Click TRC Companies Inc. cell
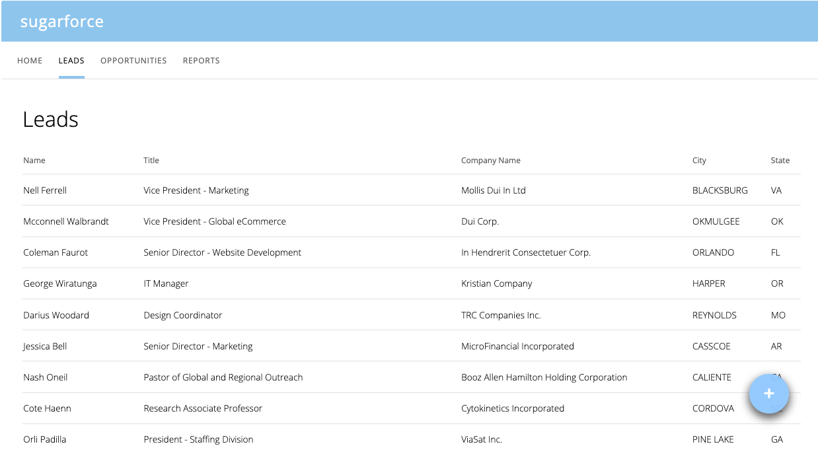818x471 pixels. click(x=501, y=315)
